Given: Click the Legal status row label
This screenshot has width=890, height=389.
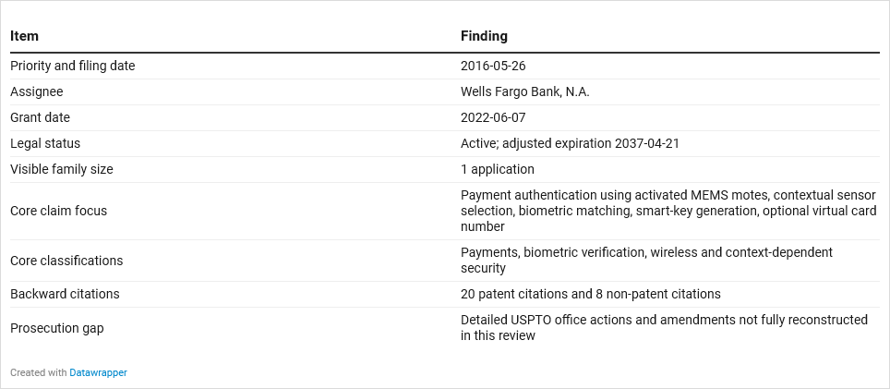Looking at the screenshot, I should tap(45, 143).
